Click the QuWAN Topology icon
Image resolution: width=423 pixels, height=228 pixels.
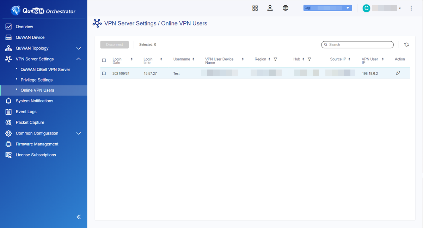pyautogui.click(x=8, y=48)
